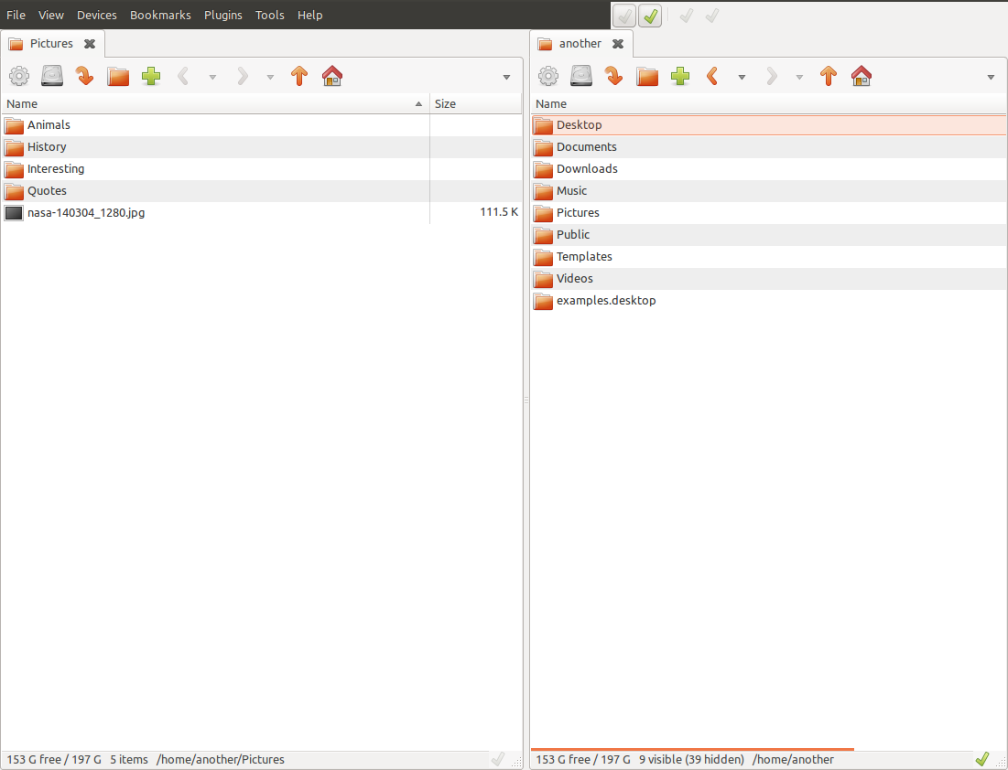The width and height of the screenshot is (1008, 770).
Task: Open back history dropdown in the right pane
Action: click(x=742, y=78)
